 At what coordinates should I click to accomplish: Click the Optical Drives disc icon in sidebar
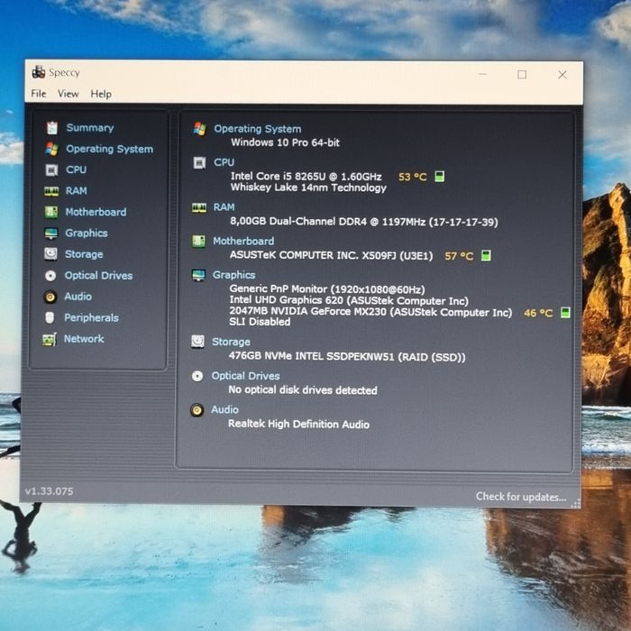click(x=50, y=275)
